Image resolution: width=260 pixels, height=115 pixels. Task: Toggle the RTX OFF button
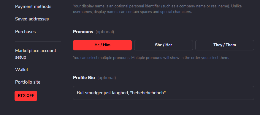[26, 96]
